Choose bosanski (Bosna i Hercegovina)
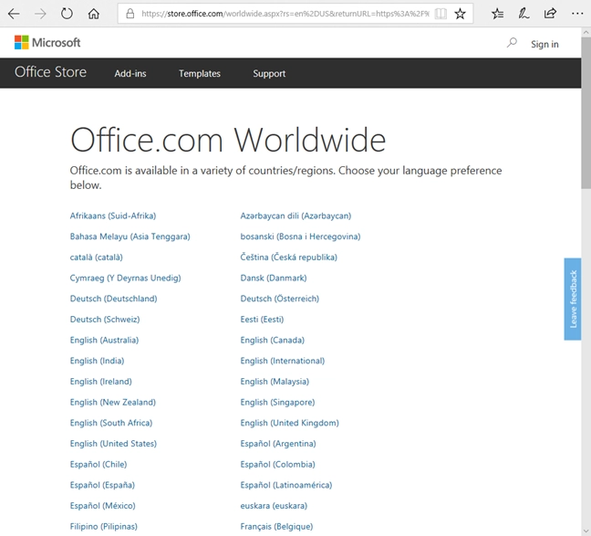The height and width of the screenshot is (536, 591). (x=300, y=236)
